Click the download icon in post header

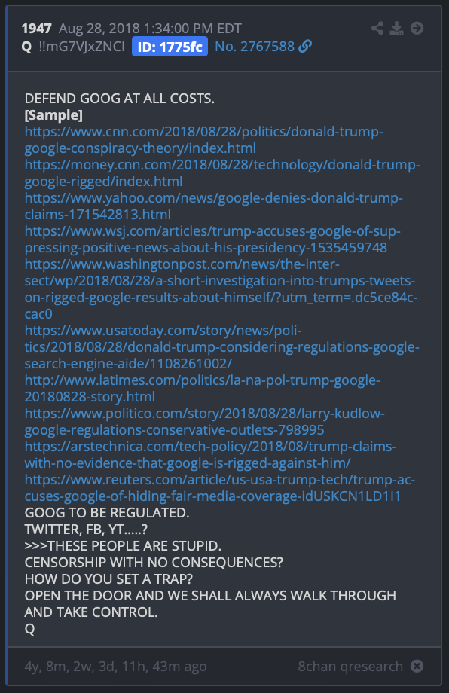tap(396, 29)
